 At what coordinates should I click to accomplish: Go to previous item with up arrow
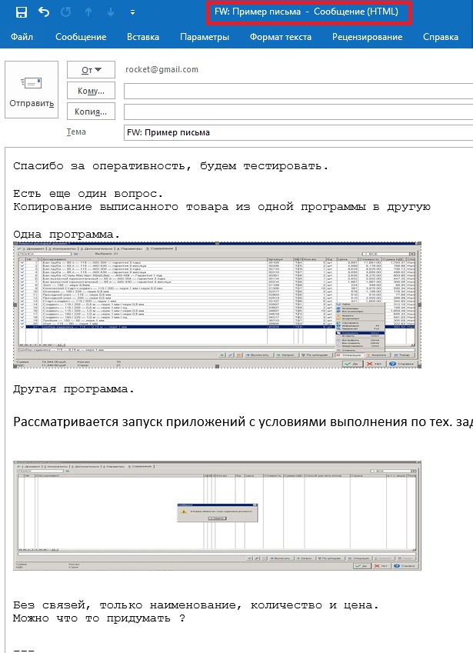point(88,12)
